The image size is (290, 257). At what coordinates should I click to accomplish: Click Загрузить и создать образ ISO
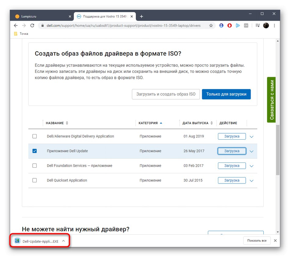click(166, 94)
